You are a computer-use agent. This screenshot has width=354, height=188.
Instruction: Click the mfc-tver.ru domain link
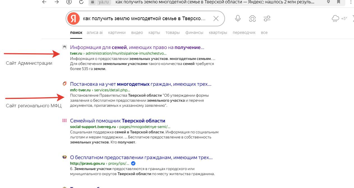[80, 90]
